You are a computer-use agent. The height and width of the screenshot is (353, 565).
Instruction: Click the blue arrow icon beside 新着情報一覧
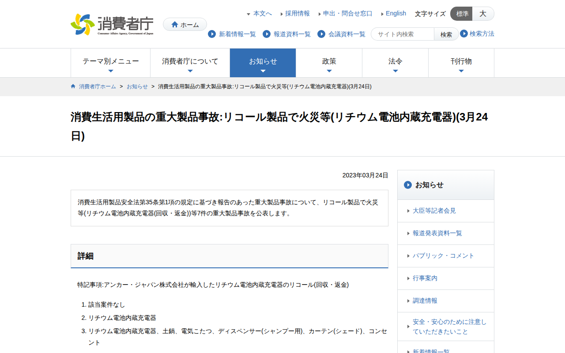211,34
